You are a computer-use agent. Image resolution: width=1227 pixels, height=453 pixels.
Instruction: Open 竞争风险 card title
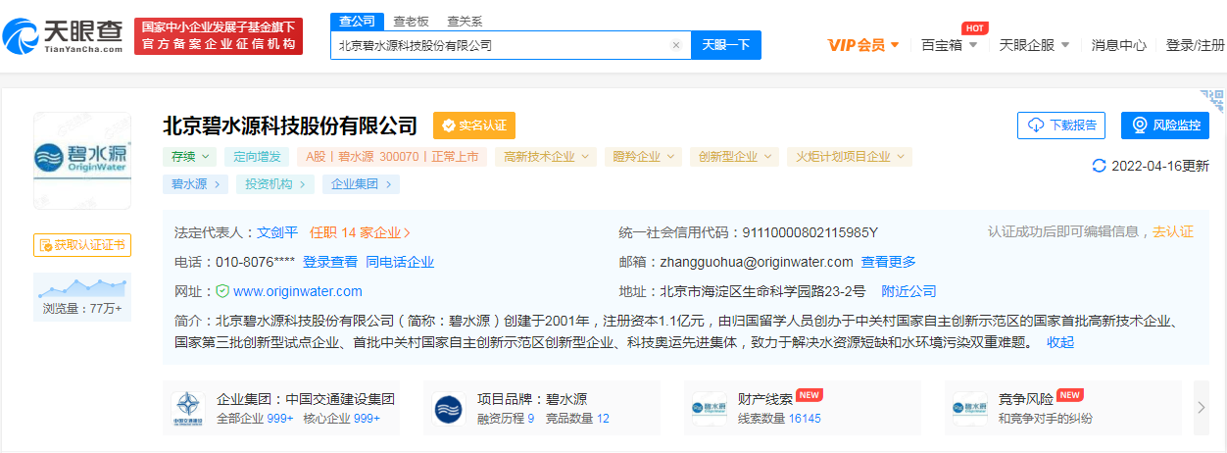point(1026,399)
